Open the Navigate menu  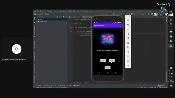(x=50, y=11)
